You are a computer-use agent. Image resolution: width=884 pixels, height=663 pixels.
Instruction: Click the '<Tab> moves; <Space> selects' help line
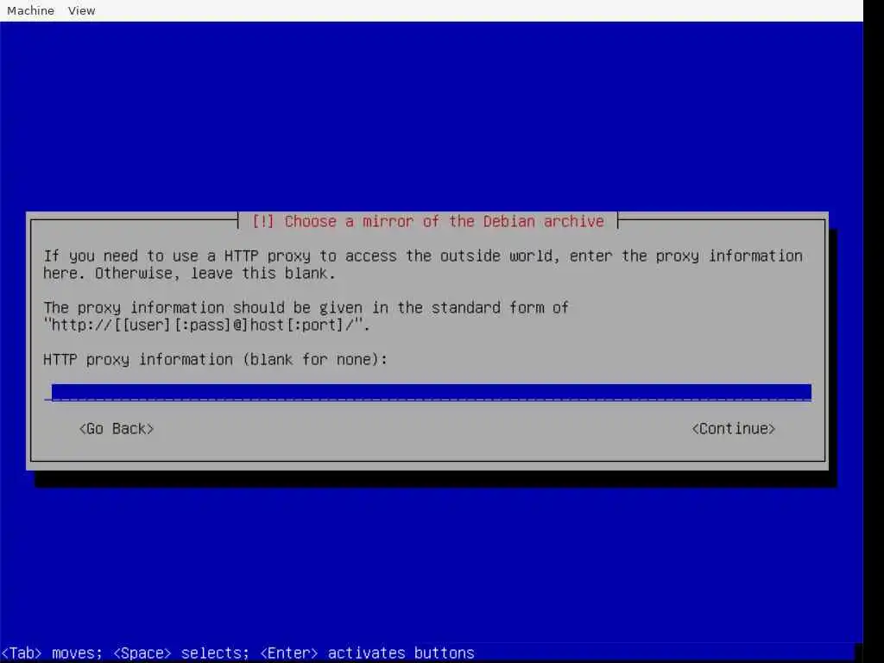(238, 653)
